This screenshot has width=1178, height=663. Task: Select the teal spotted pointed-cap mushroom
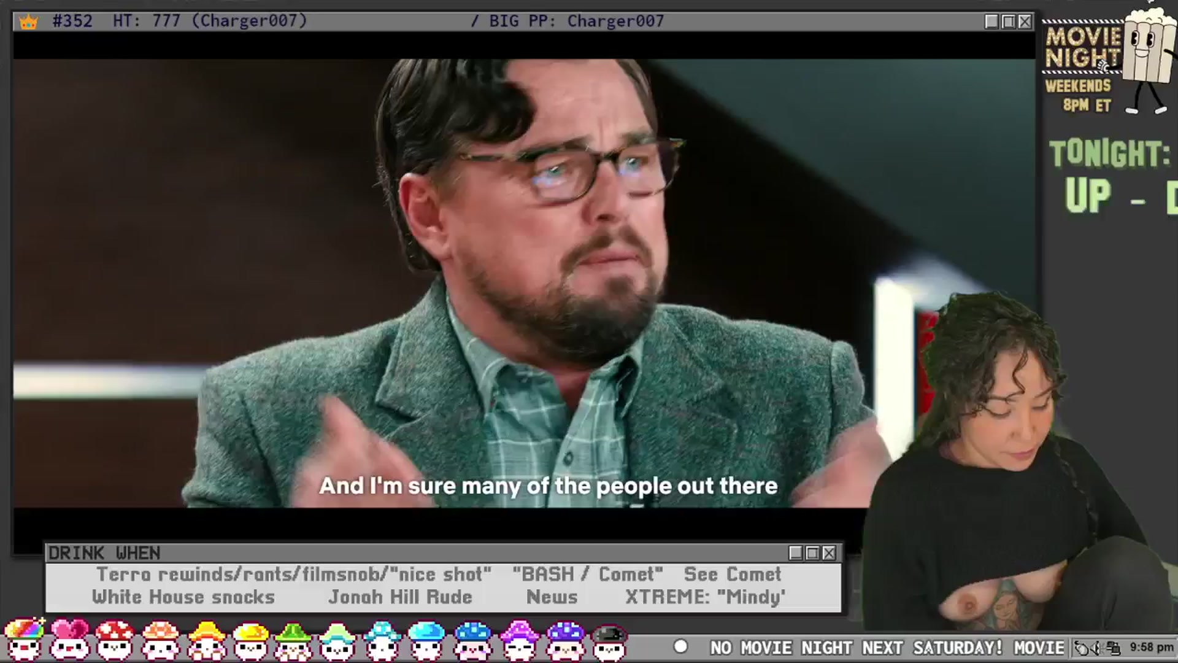pos(382,639)
